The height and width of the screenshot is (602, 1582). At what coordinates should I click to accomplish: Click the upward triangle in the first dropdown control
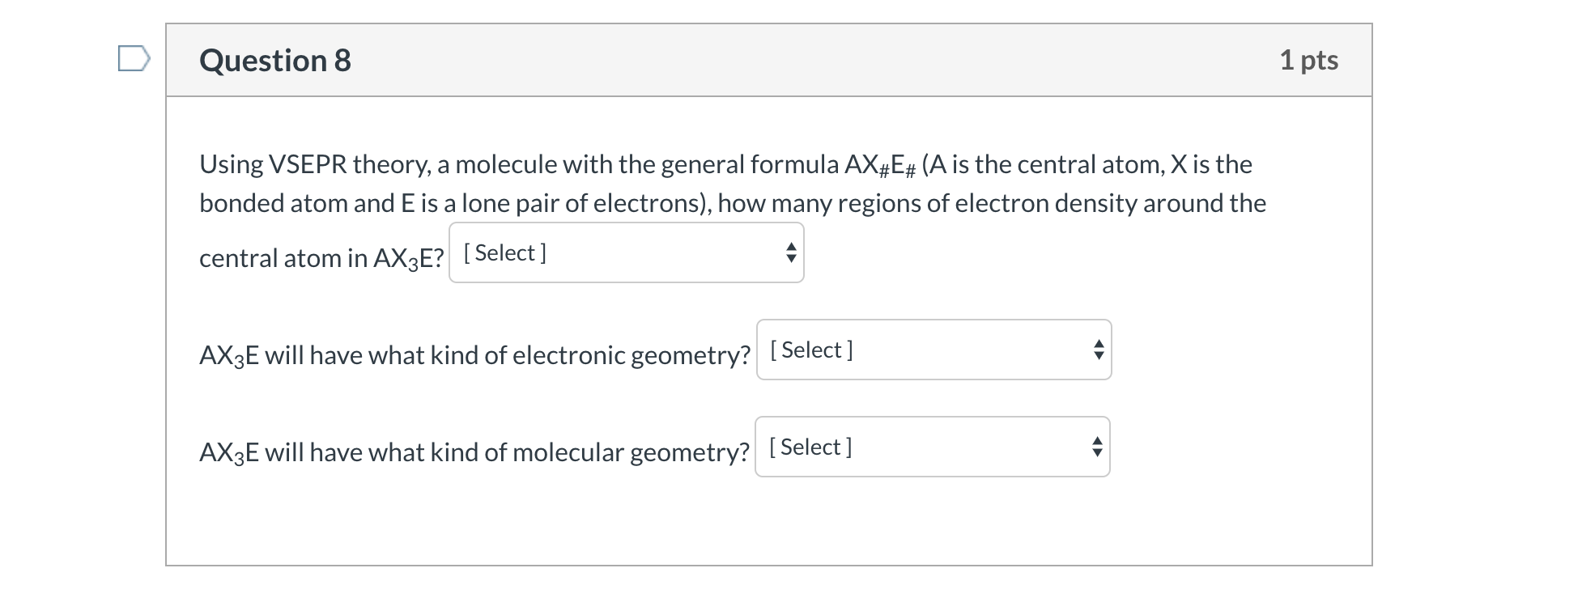click(789, 247)
